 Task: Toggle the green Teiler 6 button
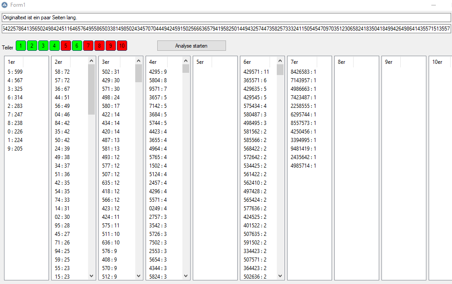click(x=77, y=46)
